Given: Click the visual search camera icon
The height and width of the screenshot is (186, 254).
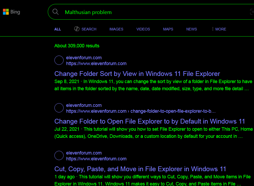Looking at the screenshot, I should (252, 12).
